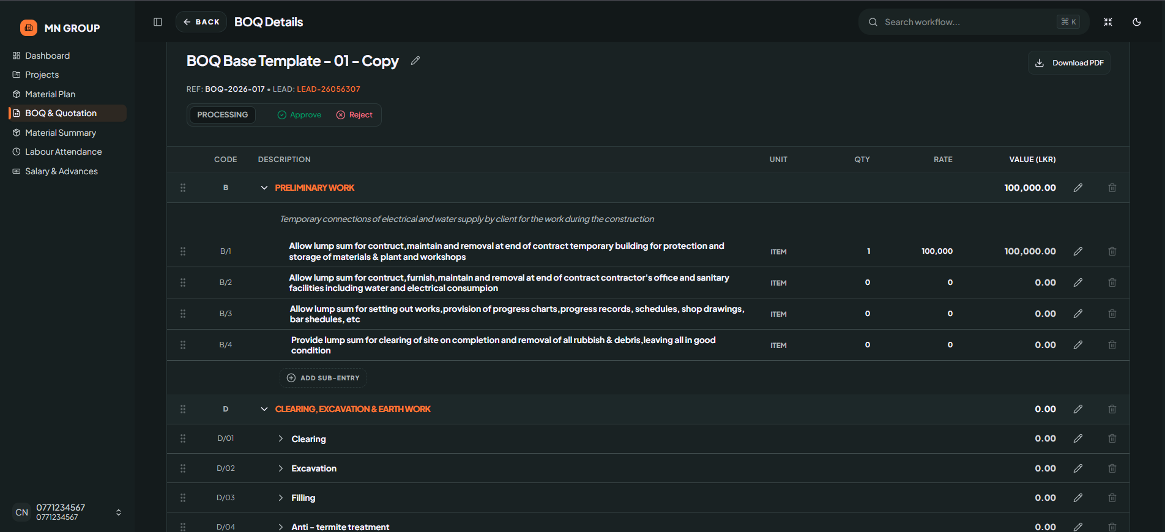Click the exit fullscreen arrows icon
The width and height of the screenshot is (1165, 532).
pos(1108,22)
